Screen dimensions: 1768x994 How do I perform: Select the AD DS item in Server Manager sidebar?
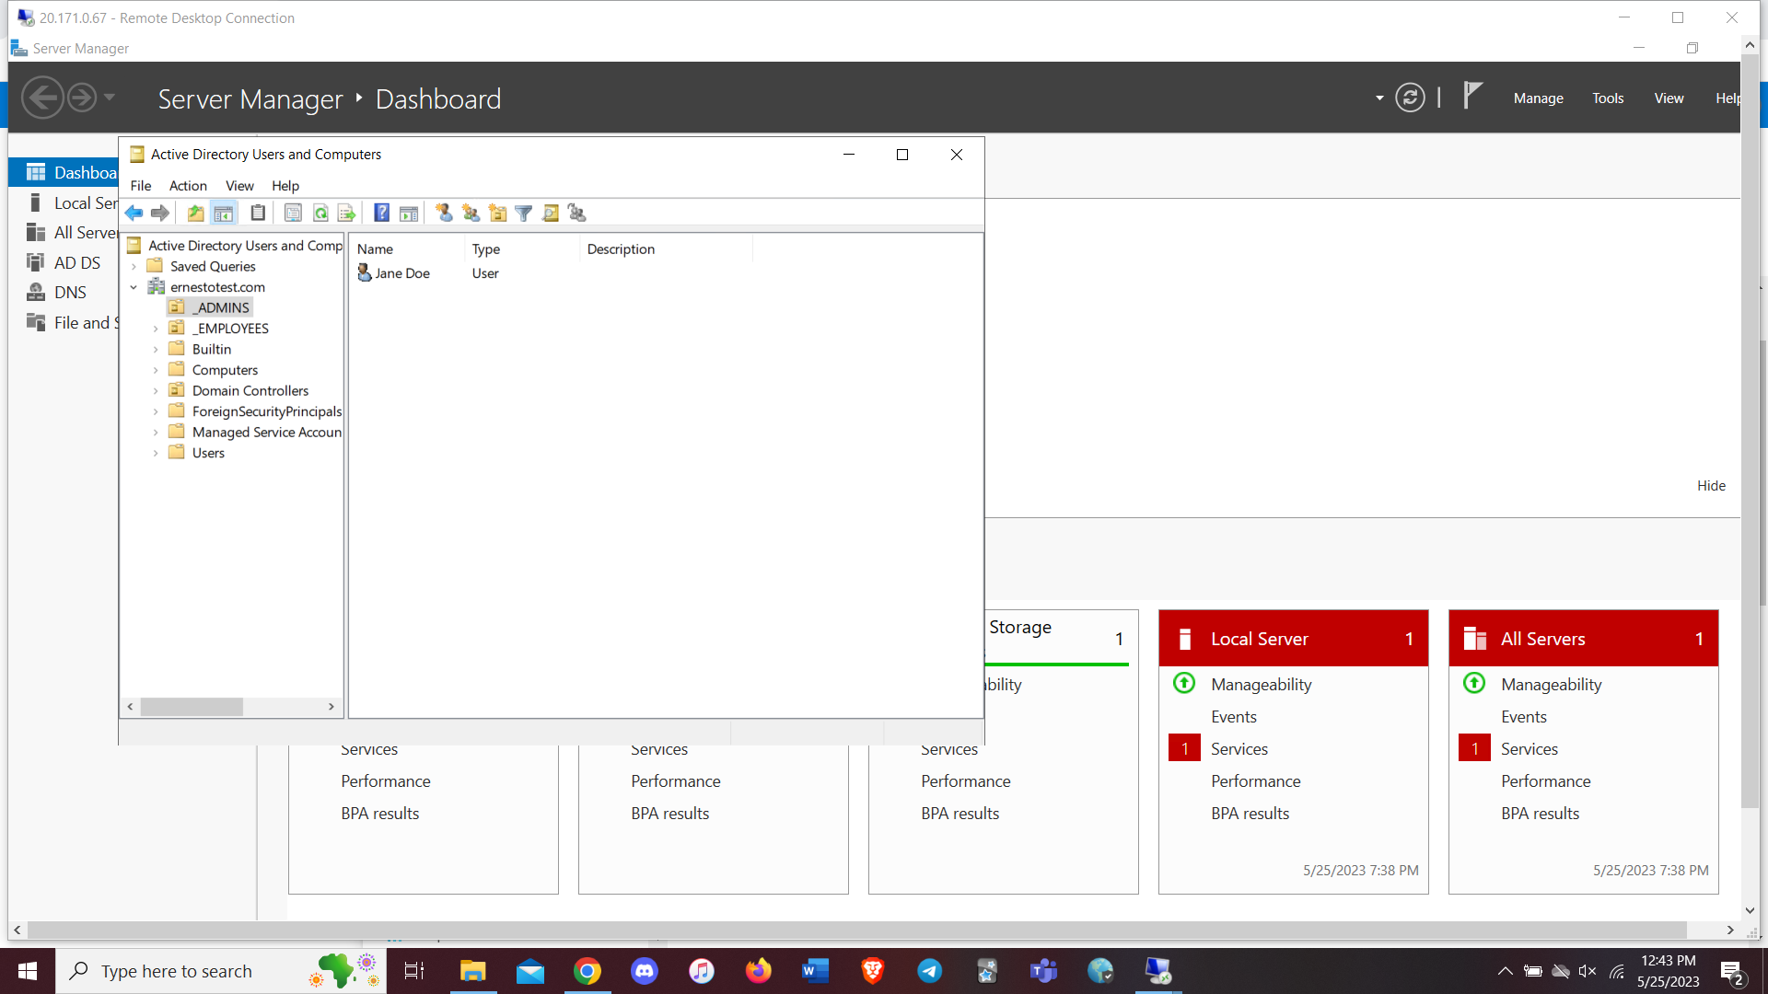point(76,262)
